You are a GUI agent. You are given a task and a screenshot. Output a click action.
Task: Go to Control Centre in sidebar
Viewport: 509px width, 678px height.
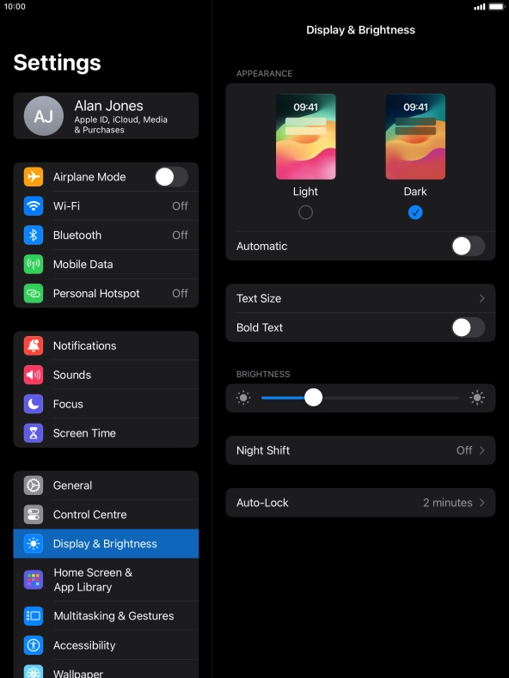point(106,515)
